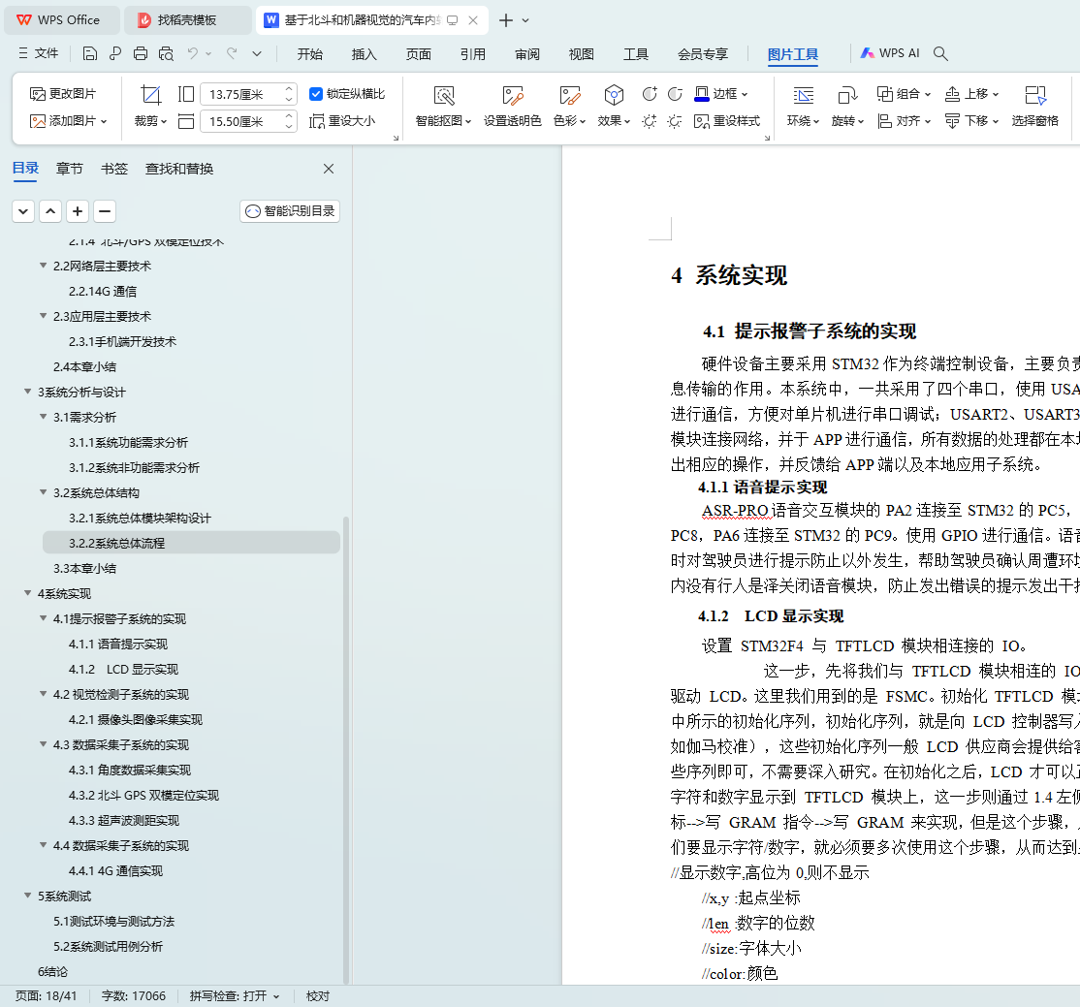Open the 找稻壳模板 tab
The height and width of the screenshot is (1007, 1080).
[187, 20]
